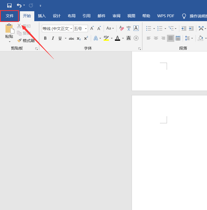
Task: Click the Phonetic Guide wén icon
Action: tap(129, 28)
